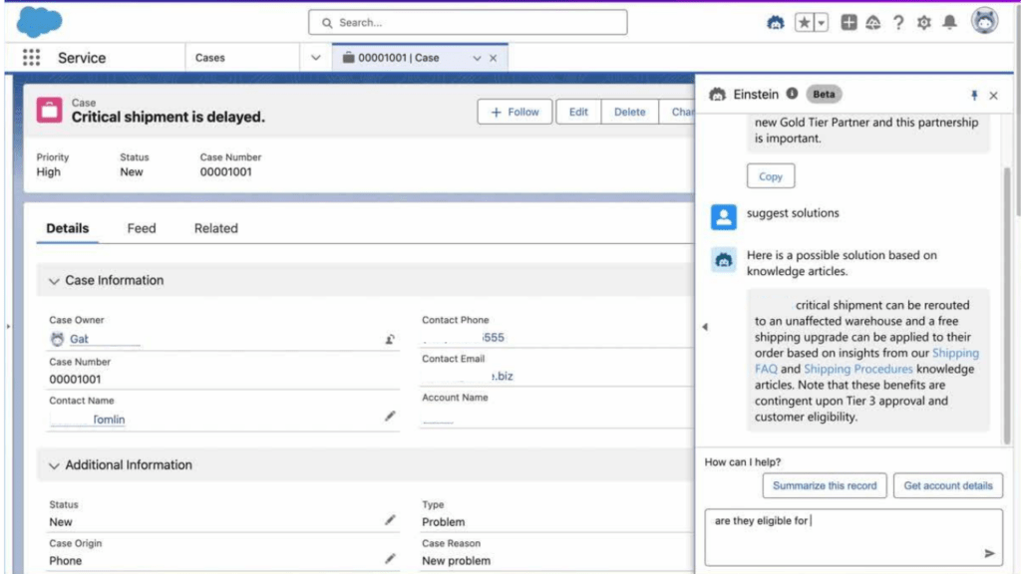The image size is (1021, 574).
Task: Click the Trailhead guidance icon
Action: click(x=873, y=23)
